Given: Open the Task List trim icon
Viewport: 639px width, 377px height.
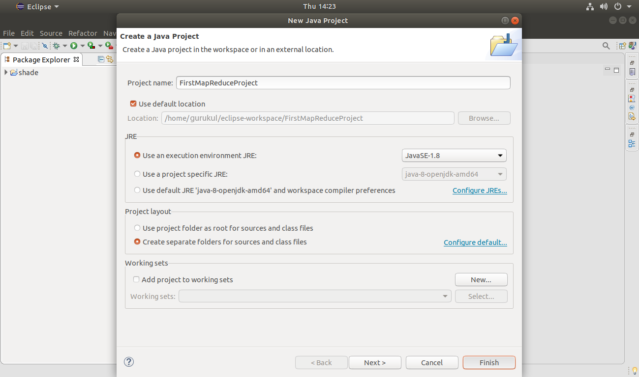Looking at the screenshot, I should (x=632, y=72).
